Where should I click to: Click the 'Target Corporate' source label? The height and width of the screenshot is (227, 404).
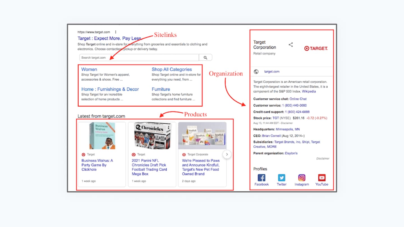coord(198,154)
